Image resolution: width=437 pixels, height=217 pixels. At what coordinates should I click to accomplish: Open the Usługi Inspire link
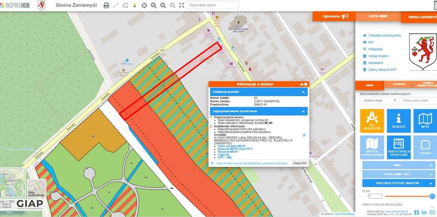[378, 56]
